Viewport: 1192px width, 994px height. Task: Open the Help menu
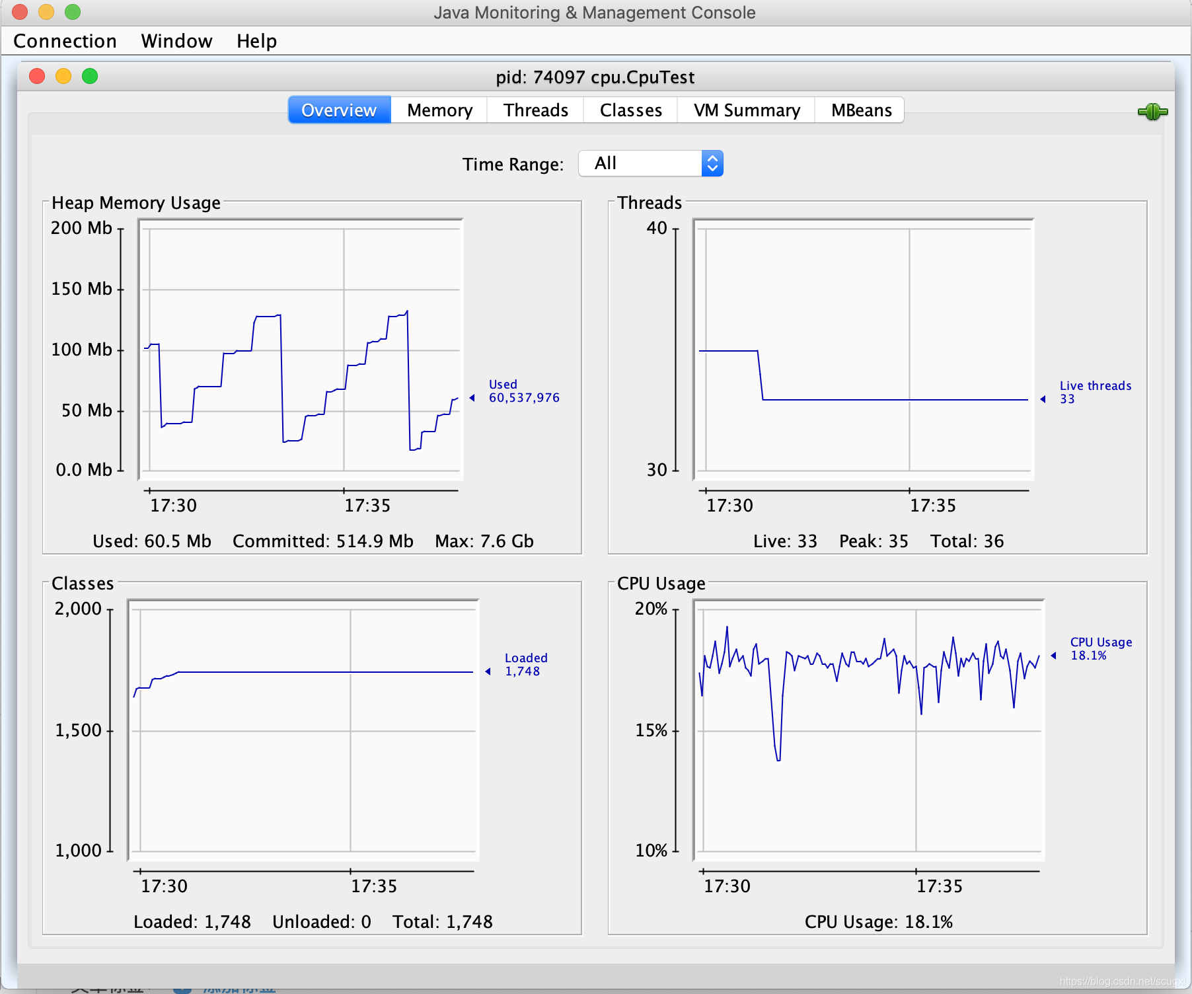[x=256, y=41]
